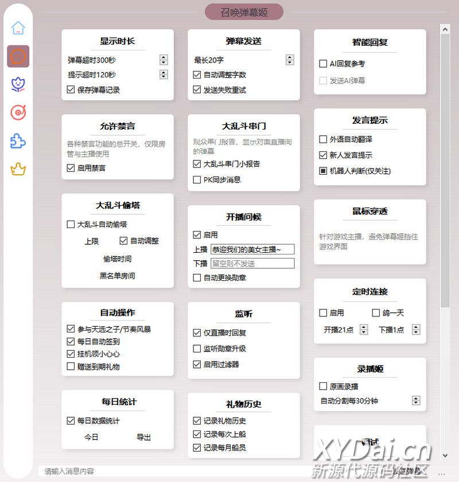Screen dimensions: 459x482
Task: Uncheck 保存弹幕记录 checkbox
Action: pyautogui.click(x=71, y=89)
